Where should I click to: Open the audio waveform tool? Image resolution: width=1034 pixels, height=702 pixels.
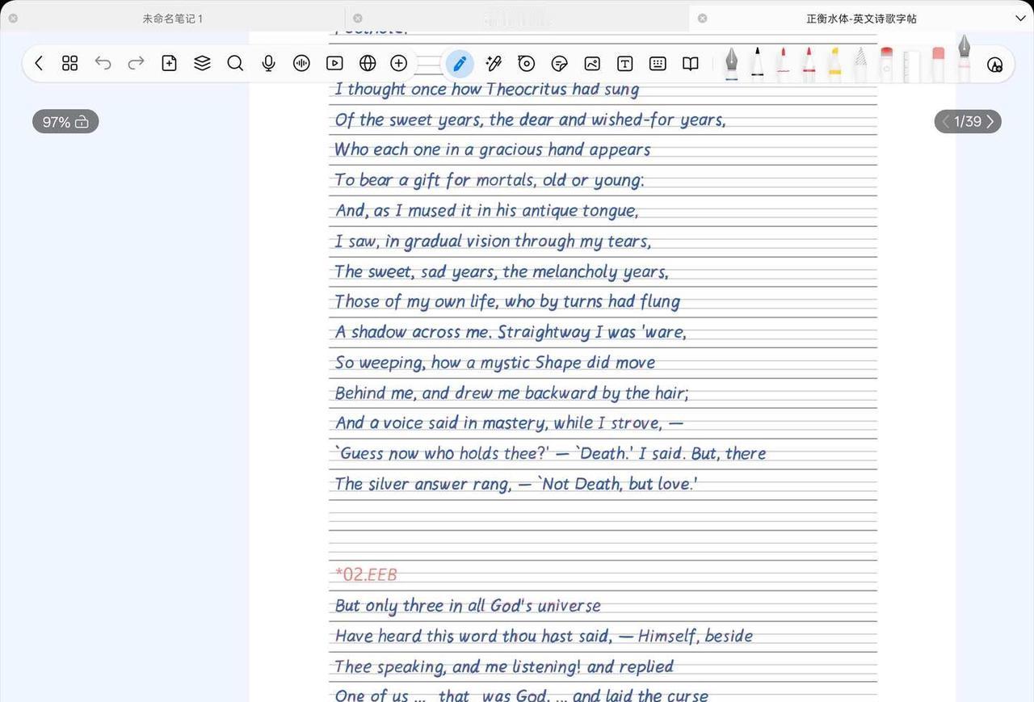point(301,63)
